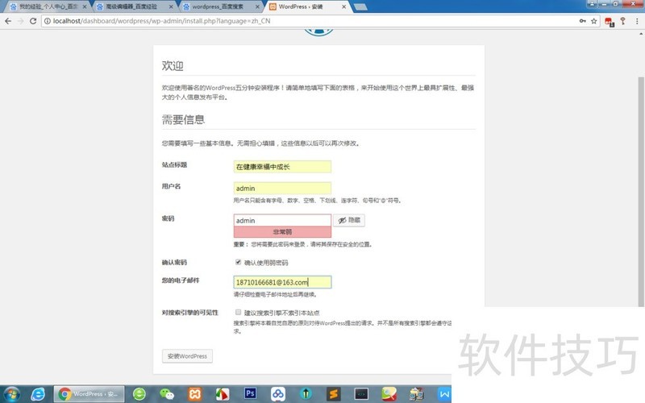Switch to 高级编辑器_百度经验 tab
Image resolution: width=645 pixels, height=403 pixels.
click(x=131, y=7)
